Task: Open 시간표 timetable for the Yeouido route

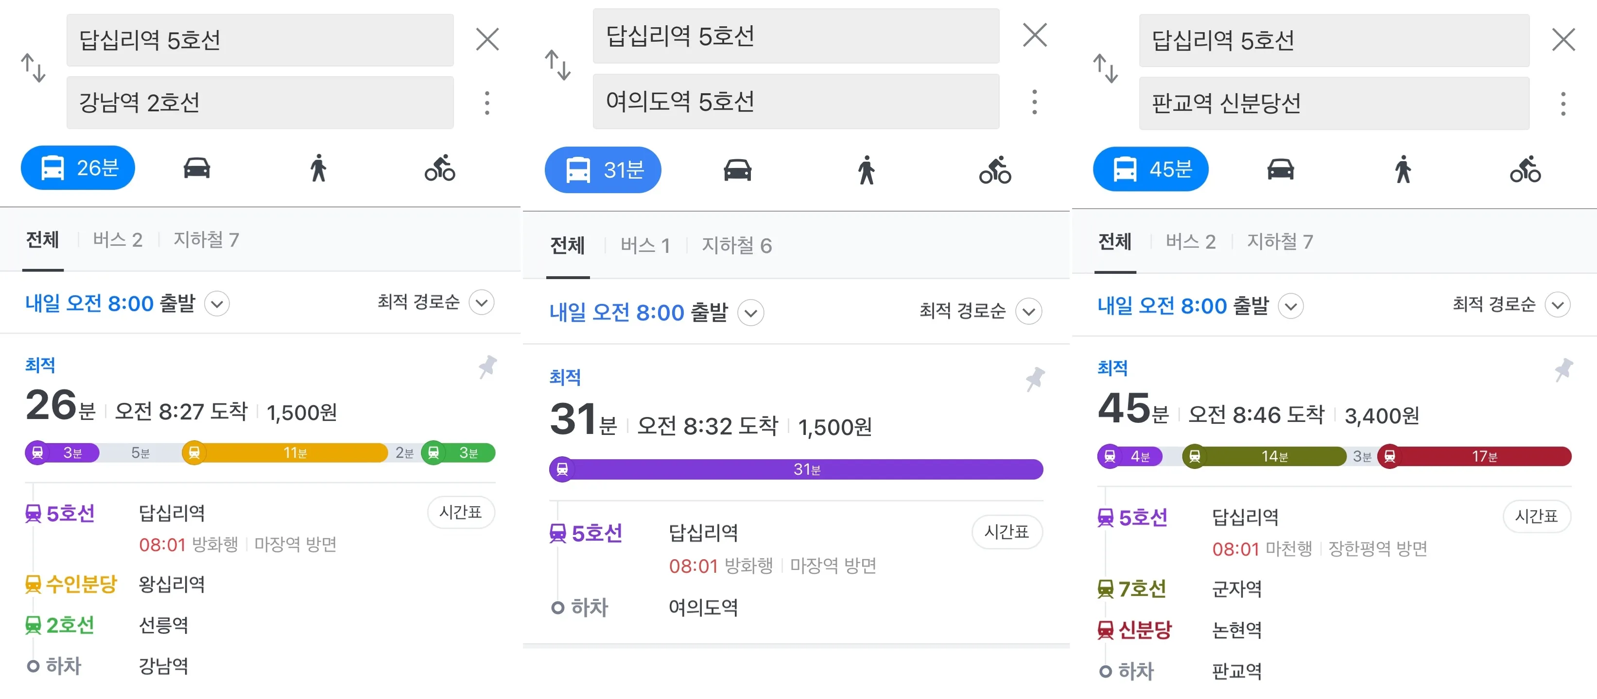Action: pyautogui.click(x=1007, y=532)
